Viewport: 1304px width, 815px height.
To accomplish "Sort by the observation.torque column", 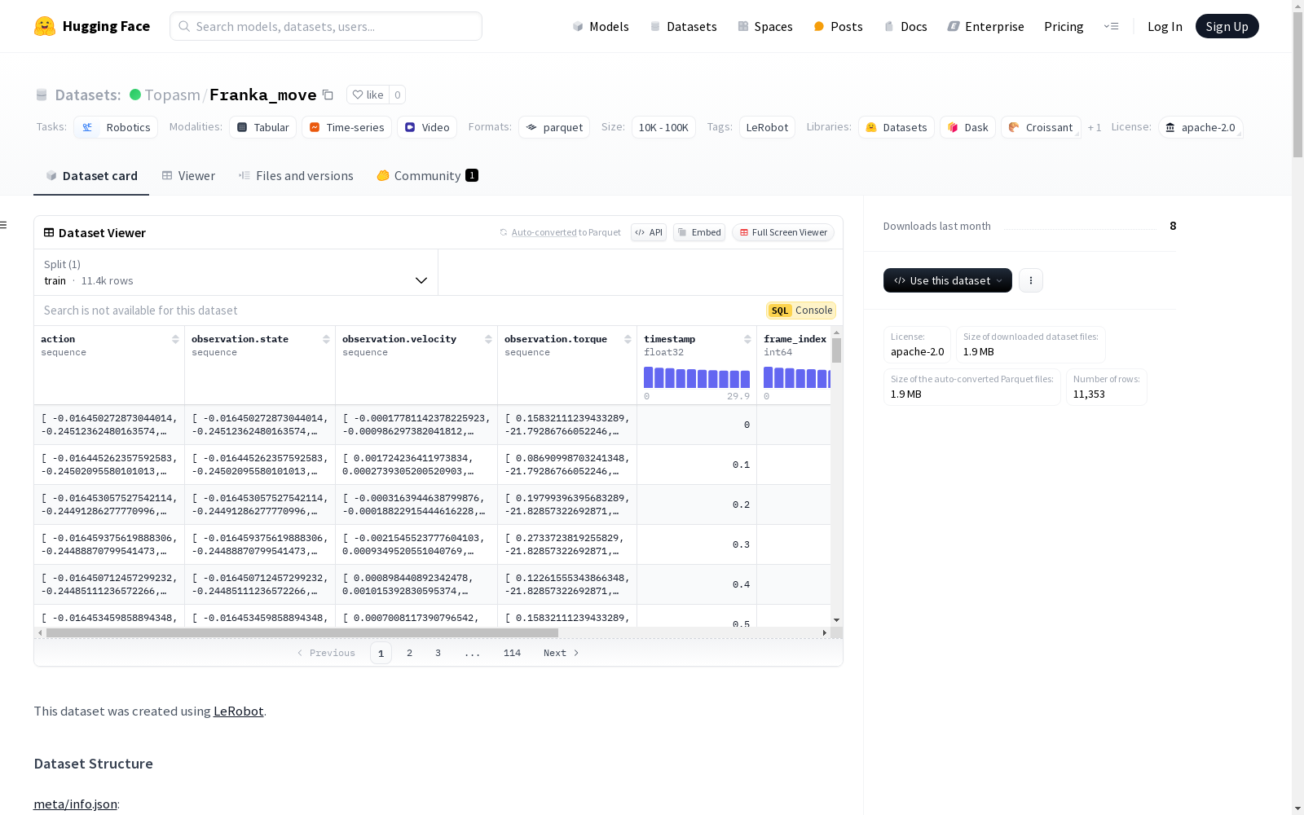I will (x=628, y=339).
